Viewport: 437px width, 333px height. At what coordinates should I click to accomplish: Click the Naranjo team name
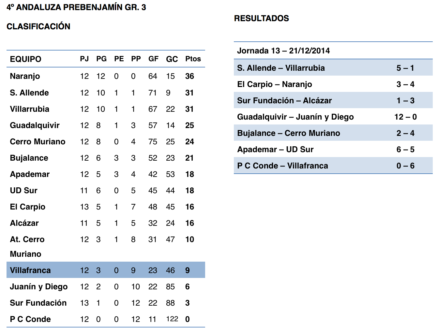[25, 76]
